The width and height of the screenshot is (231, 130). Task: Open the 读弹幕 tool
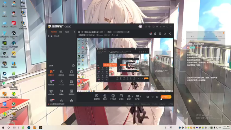[x=71, y=83]
